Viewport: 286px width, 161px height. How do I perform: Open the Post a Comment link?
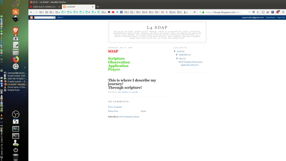coord(115,107)
